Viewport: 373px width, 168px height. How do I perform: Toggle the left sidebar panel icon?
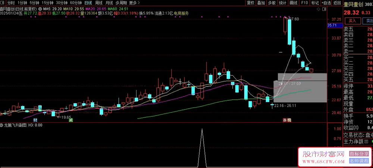point(3,3)
